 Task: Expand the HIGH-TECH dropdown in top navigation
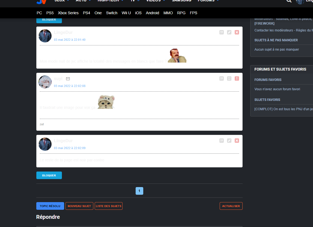tap(111, 1)
